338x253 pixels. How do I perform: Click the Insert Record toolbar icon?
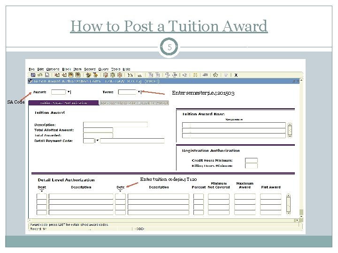click(57, 75)
